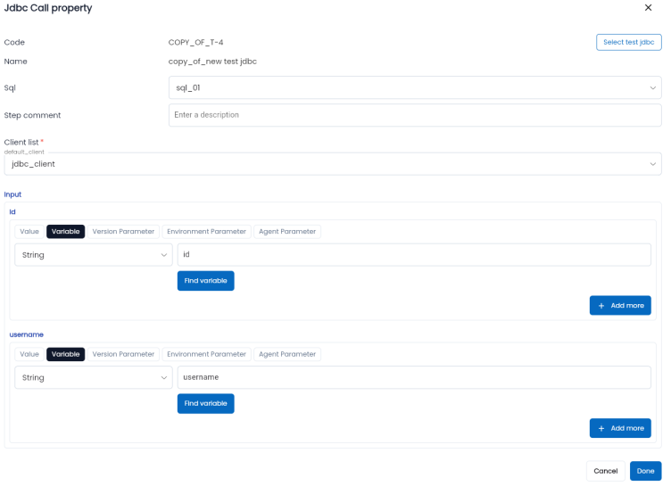The width and height of the screenshot is (671, 486).
Task: Click the id variable text field
Action: [414, 255]
